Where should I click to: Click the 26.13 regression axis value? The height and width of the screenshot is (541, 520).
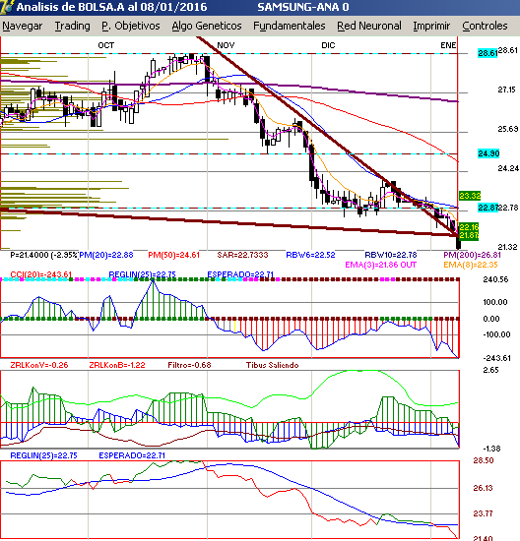(x=483, y=488)
